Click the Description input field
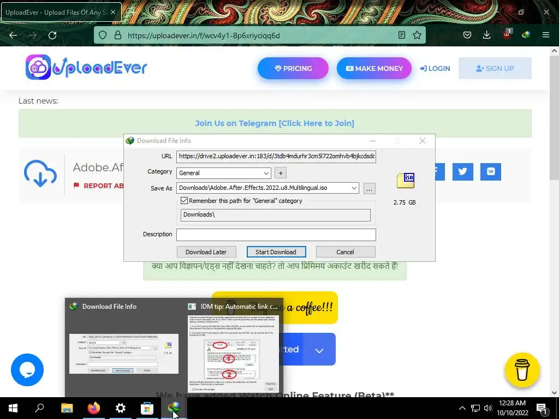The image size is (559, 419). point(276,235)
